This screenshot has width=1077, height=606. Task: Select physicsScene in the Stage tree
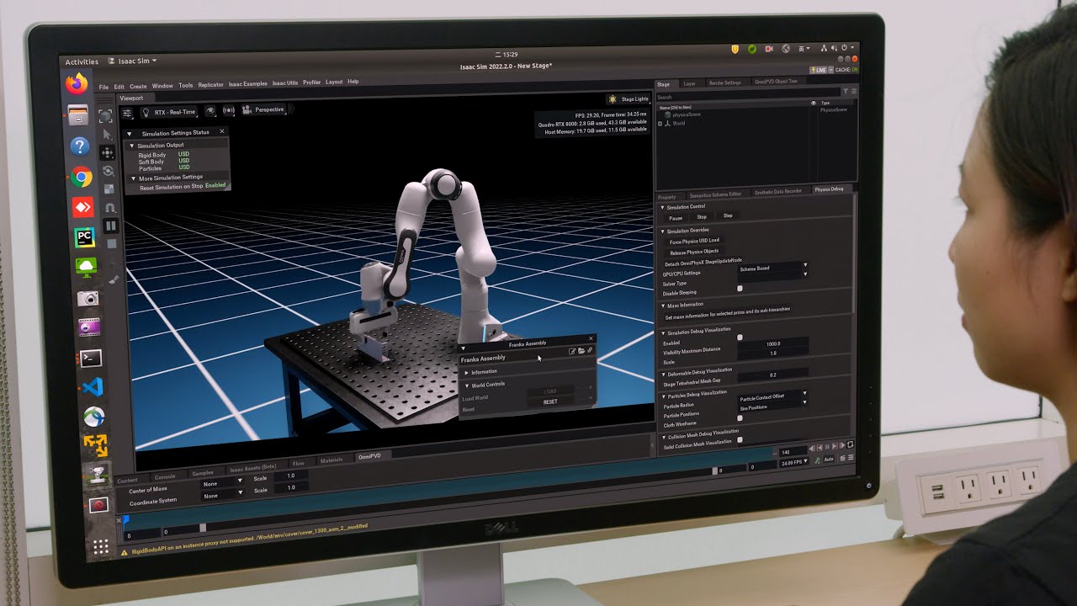[x=687, y=114]
